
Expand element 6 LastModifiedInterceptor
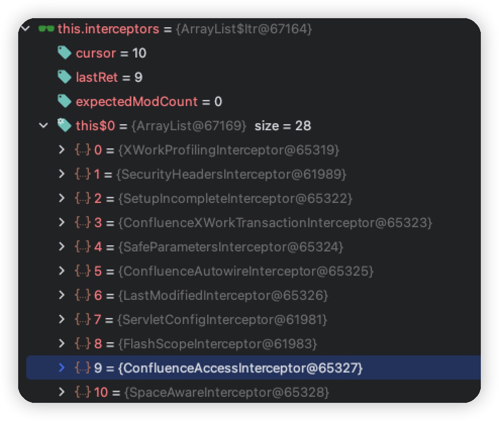(62, 295)
